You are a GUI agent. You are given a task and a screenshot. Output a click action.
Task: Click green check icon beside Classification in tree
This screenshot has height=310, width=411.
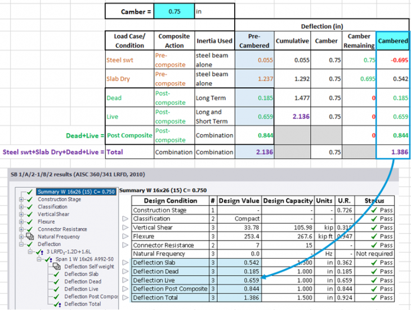coord(30,207)
